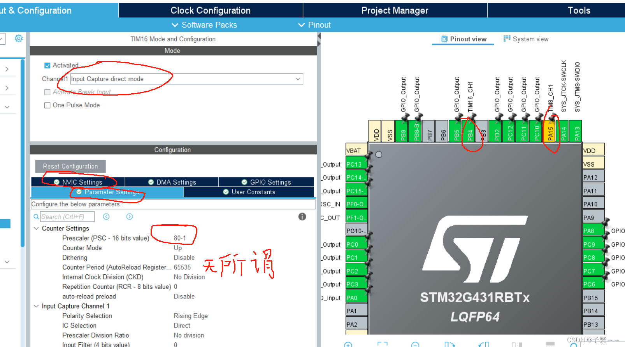Click the Pinout view chip icon
This screenshot has width=625, height=347.
click(x=444, y=39)
